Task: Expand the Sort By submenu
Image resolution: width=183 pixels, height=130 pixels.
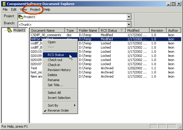Action: (60, 105)
